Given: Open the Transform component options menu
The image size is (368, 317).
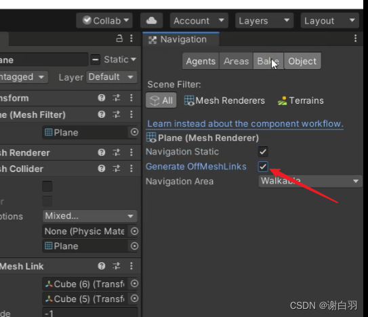Looking at the screenshot, I should pyautogui.click(x=131, y=98).
